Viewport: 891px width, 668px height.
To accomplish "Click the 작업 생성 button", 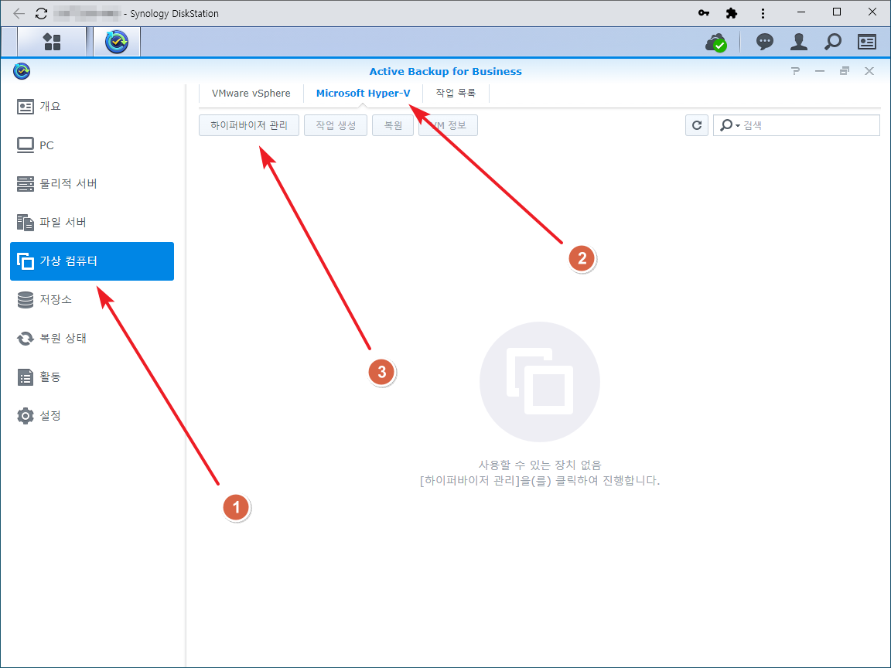I will point(336,125).
